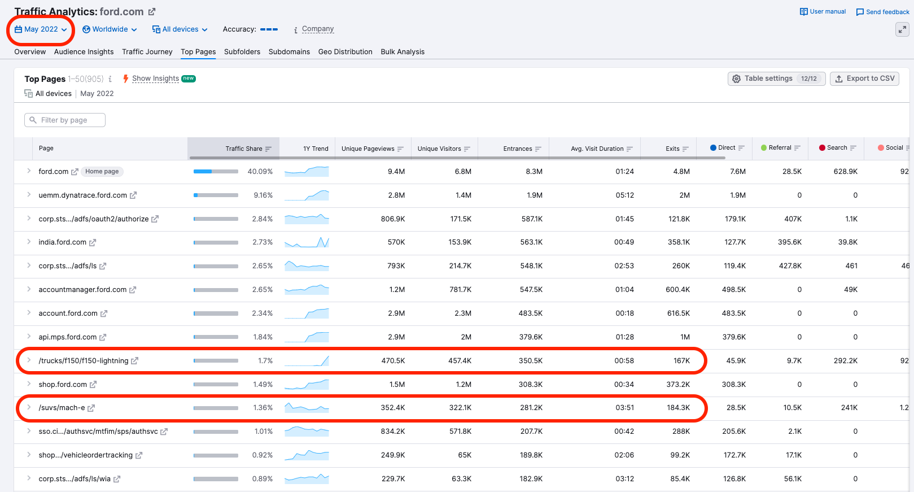
Task: Switch to the Geo Distribution tab
Action: (x=346, y=52)
